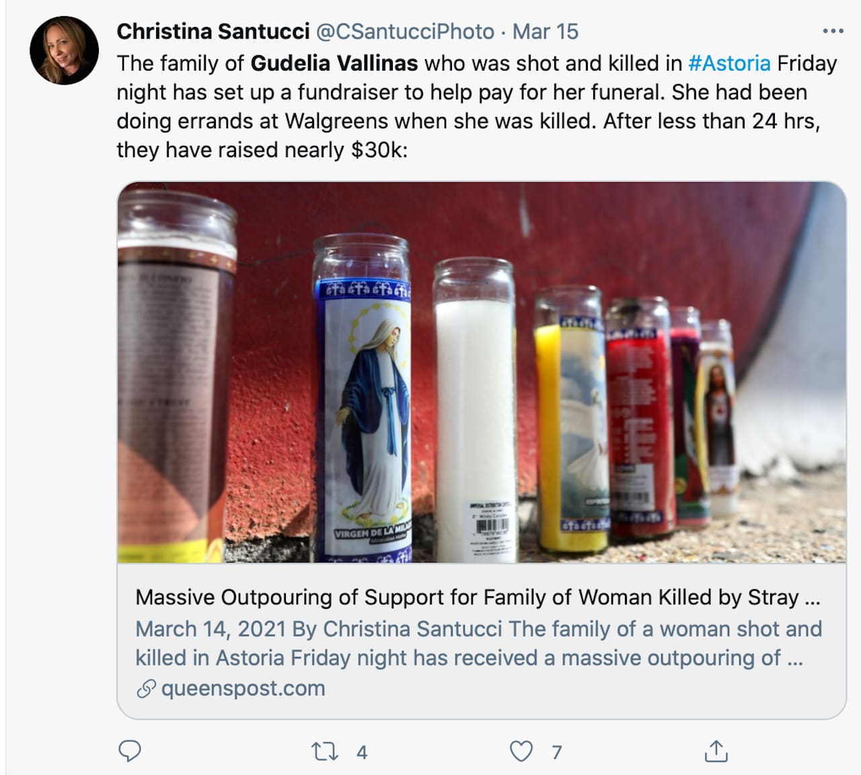
Task: Click the Virgen de la Milagrosa candle
Action: point(364,403)
